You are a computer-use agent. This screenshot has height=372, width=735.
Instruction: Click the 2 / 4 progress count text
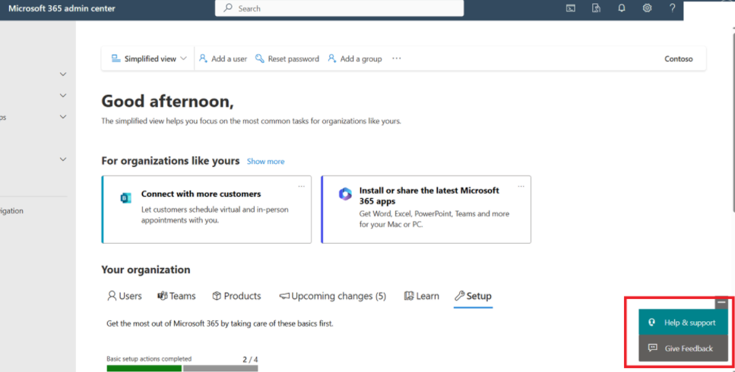point(250,359)
